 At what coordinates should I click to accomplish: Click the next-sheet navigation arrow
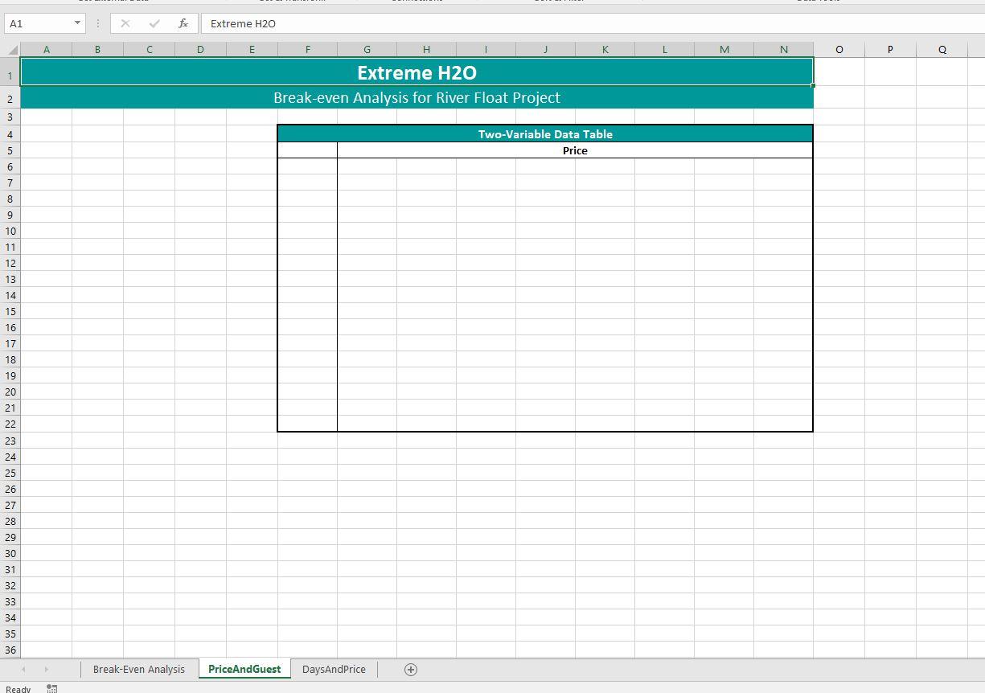[47, 669]
